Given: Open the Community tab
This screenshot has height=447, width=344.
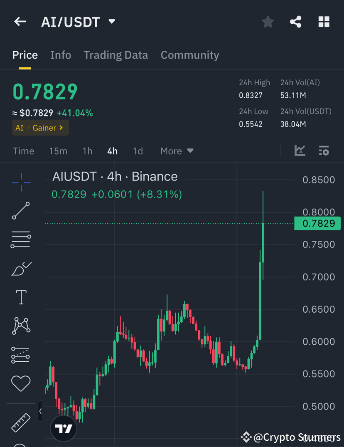Looking at the screenshot, I should click(190, 55).
